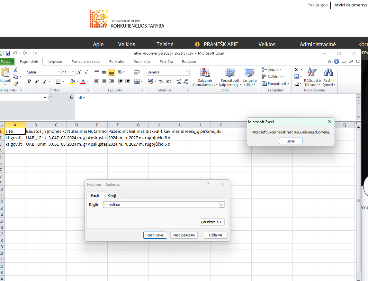Expand the Rasti search field dropdown arrow
368x281 pixels.
(x=222, y=205)
